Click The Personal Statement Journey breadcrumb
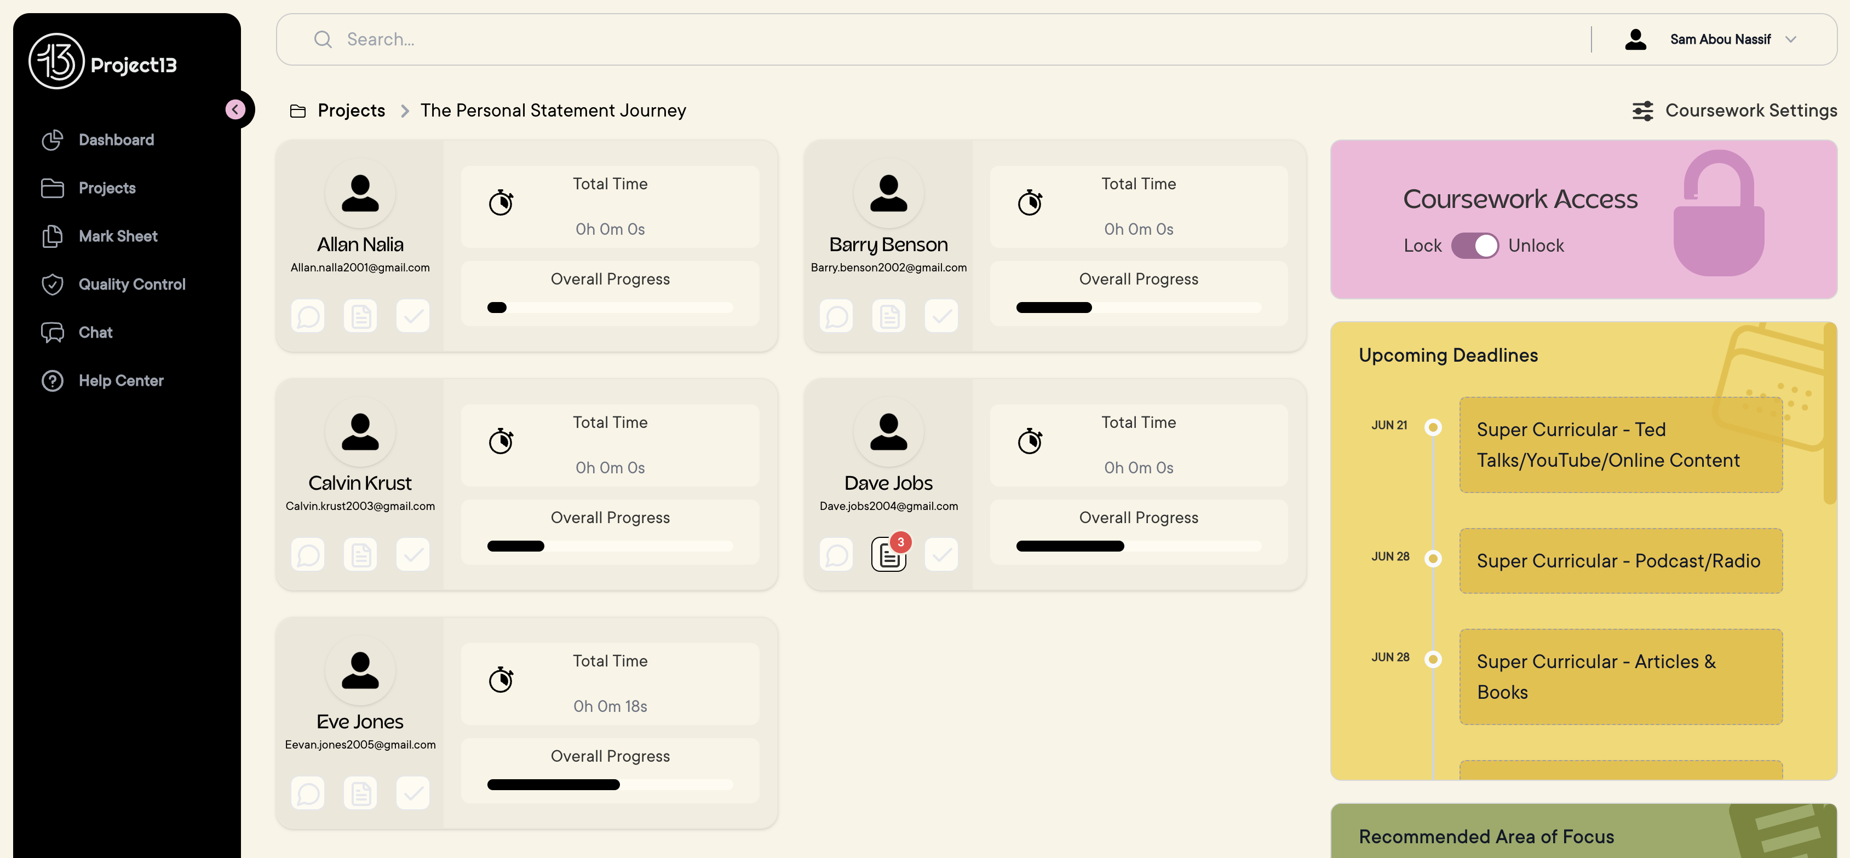The height and width of the screenshot is (858, 1850). coord(553,111)
